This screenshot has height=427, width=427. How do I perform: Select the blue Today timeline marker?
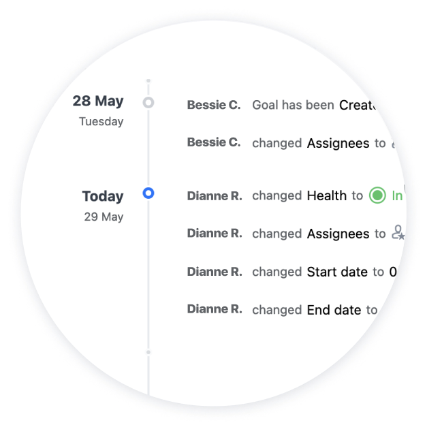point(148,193)
